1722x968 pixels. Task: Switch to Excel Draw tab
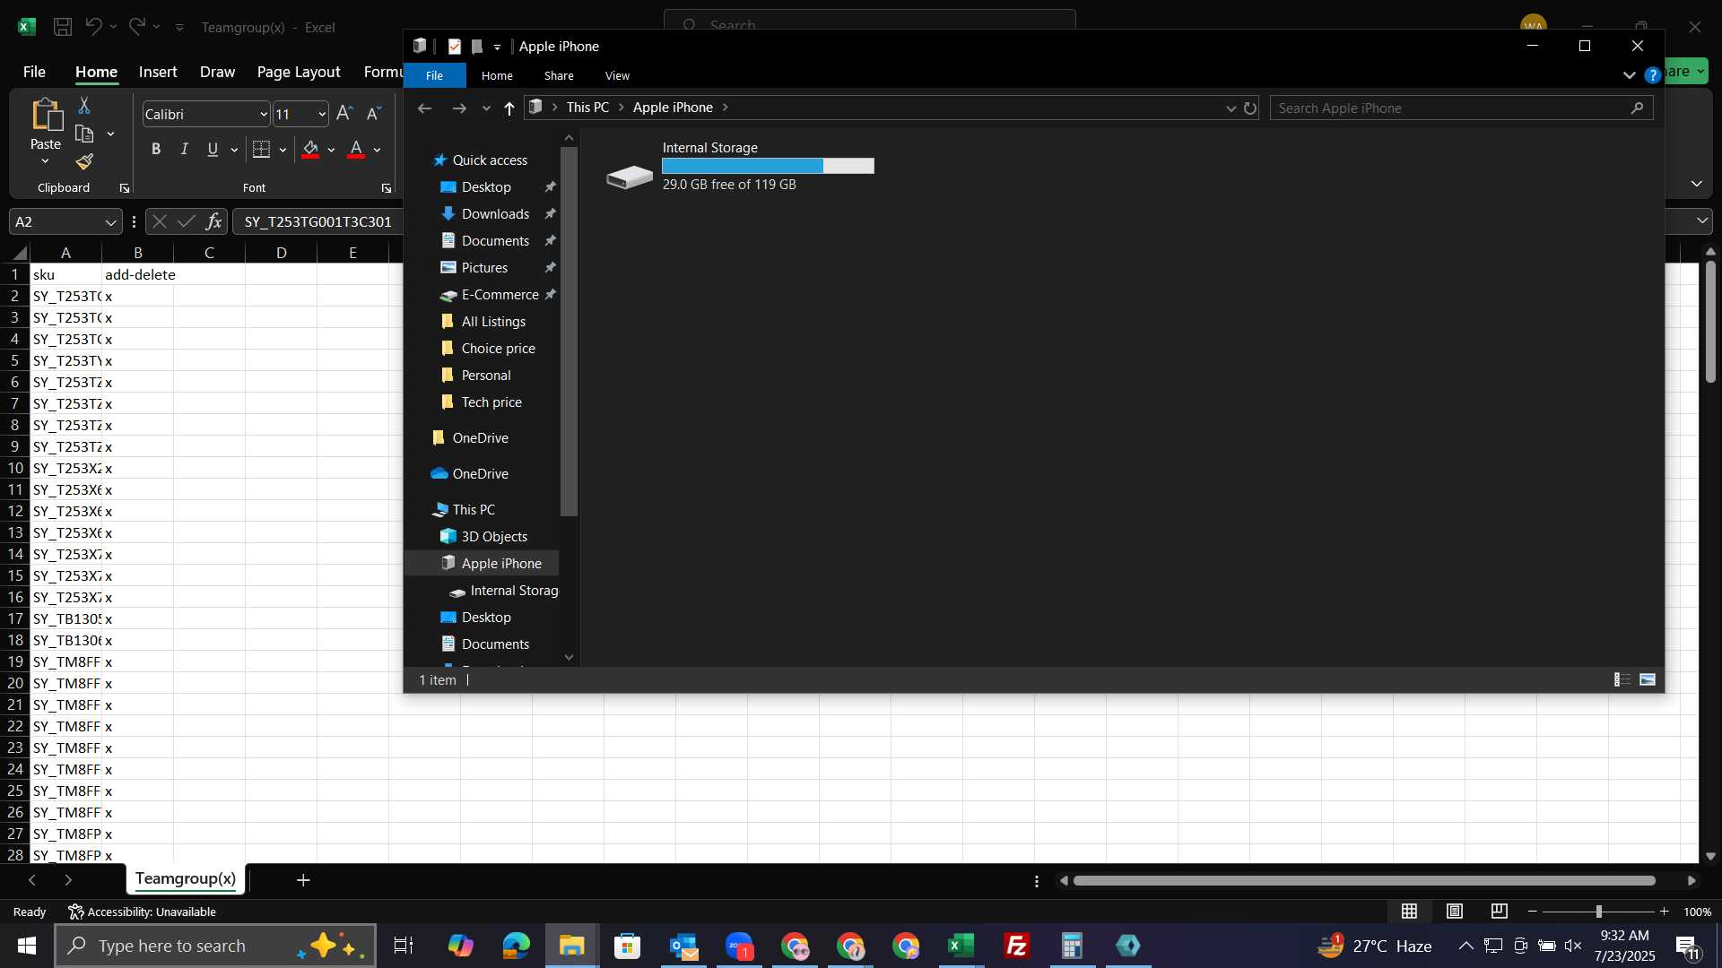(217, 72)
